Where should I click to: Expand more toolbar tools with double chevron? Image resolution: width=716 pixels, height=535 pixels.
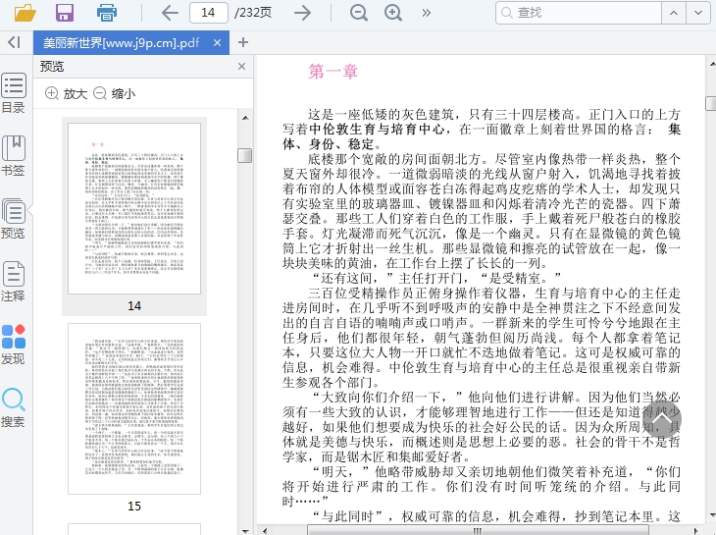[427, 13]
